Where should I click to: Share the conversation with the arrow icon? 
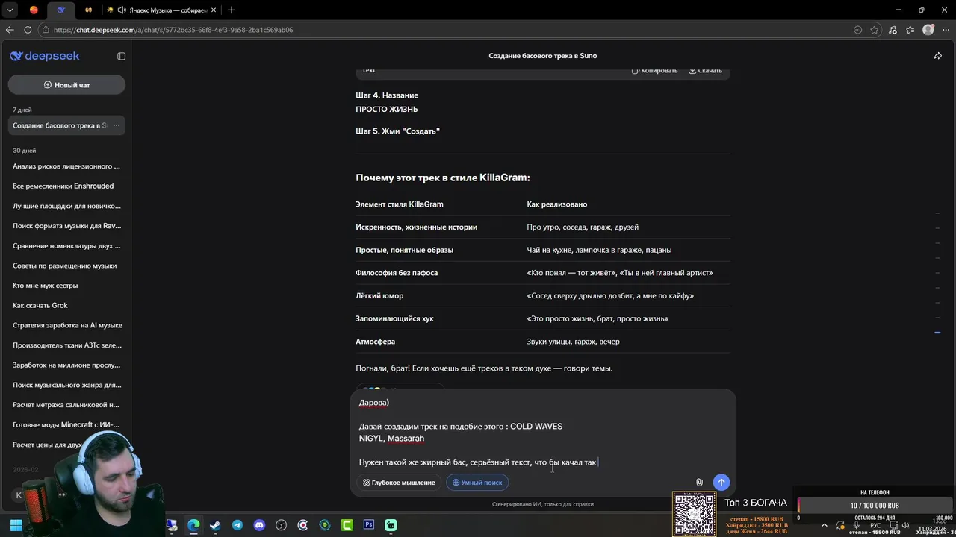(x=937, y=56)
